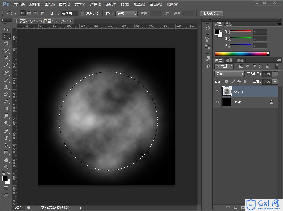Open the 文件 menu
Image resolution: width=283 pixels, height=211 pixels.
point(19,4)
